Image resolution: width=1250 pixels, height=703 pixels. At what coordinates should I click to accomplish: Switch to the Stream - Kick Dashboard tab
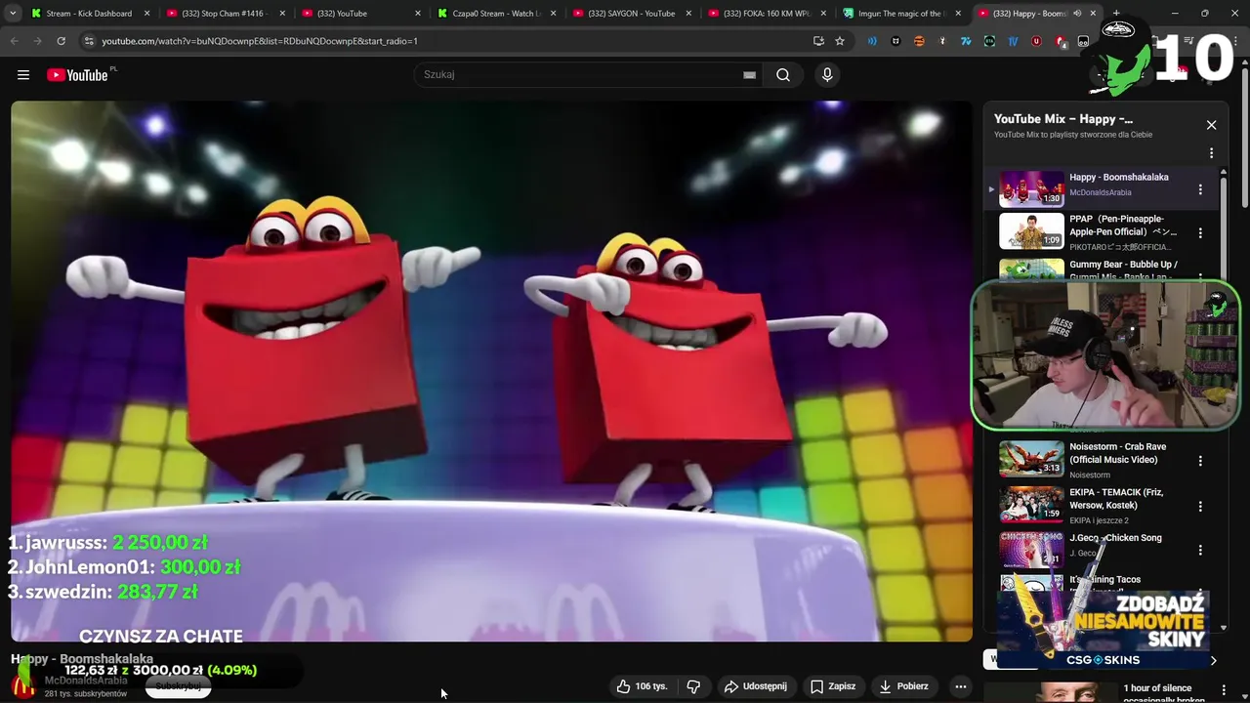88,14
